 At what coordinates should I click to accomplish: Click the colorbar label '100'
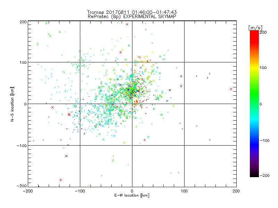(x=263, y=68)
